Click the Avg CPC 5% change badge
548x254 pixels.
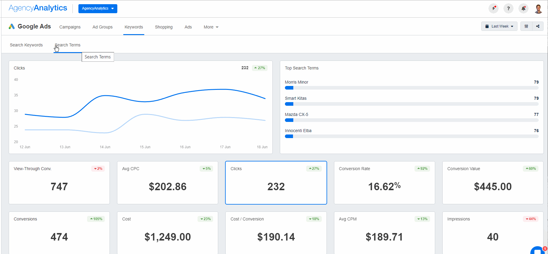tap(207, 169)
